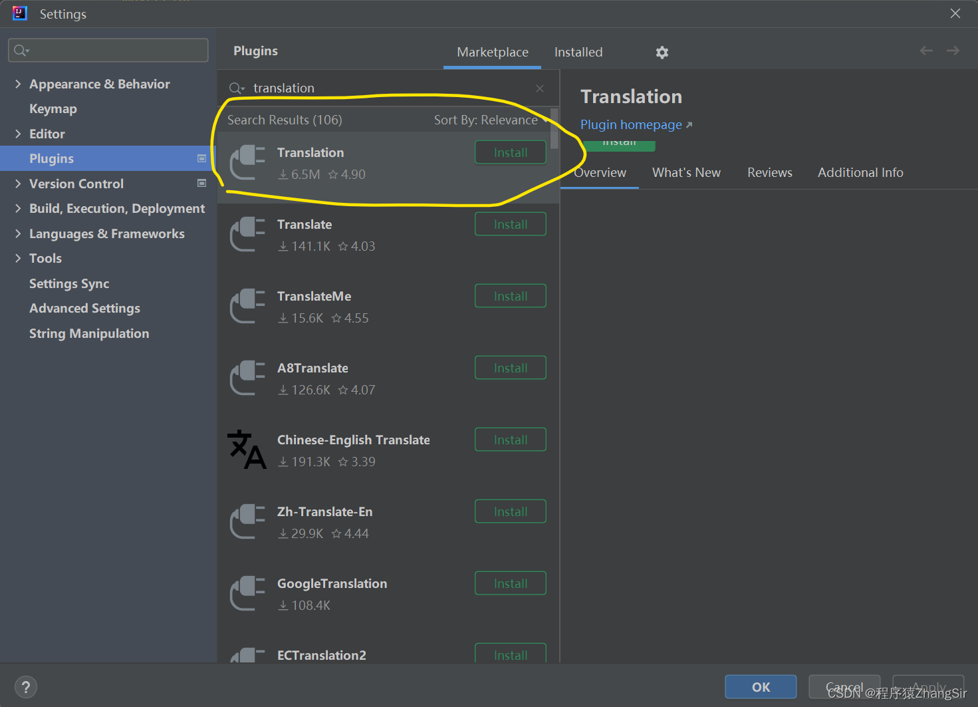Click the back navigation arrow

point(926,51)
